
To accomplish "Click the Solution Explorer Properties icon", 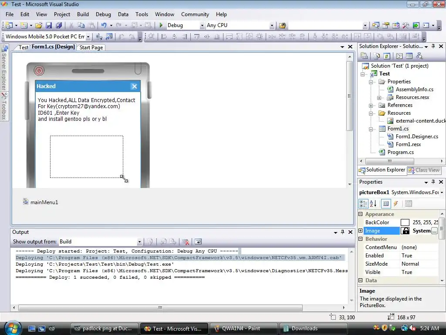I will click(364, 56).
